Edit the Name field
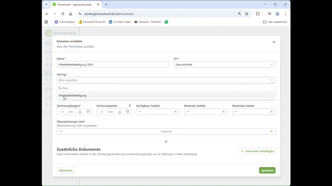The width and height of the screenshot is (332, 186). [x=113, y=65]
